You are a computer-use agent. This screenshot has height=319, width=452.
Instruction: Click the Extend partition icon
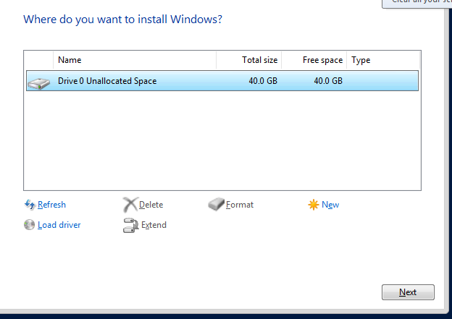pos(130,225)
